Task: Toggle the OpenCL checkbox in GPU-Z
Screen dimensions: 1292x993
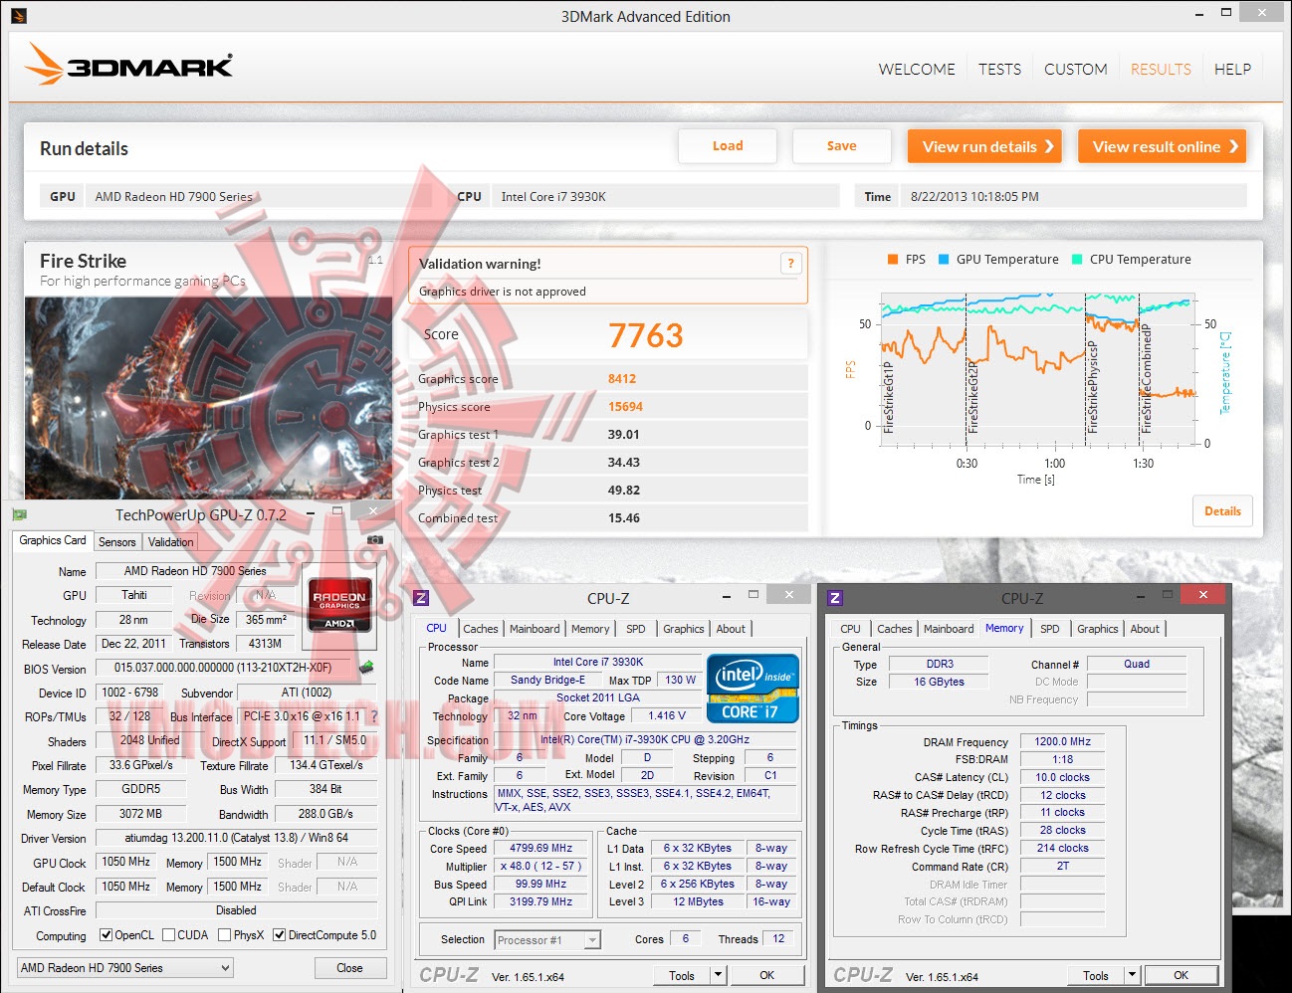Action: coord(106,935)
